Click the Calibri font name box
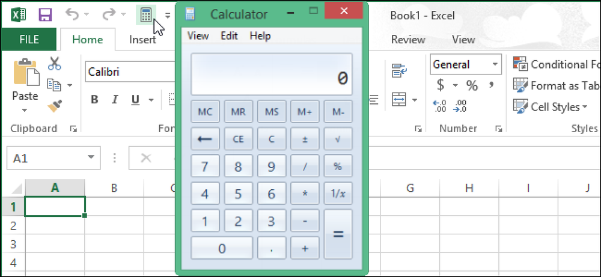This screenshot has height=277, width=601. point(130,72)
